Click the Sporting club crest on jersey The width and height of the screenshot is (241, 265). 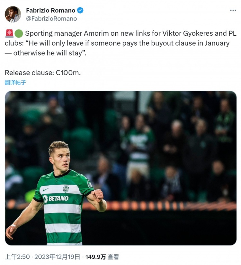[66, 189]
